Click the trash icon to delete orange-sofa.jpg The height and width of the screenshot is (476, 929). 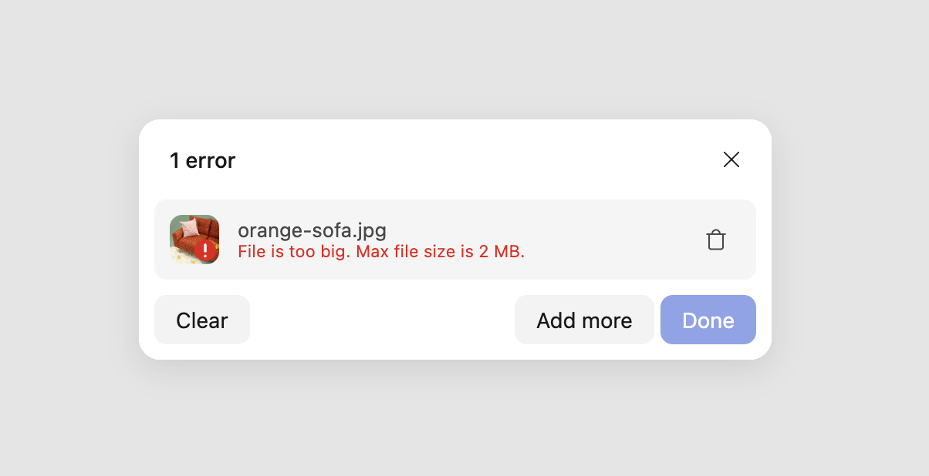(716, 240)
